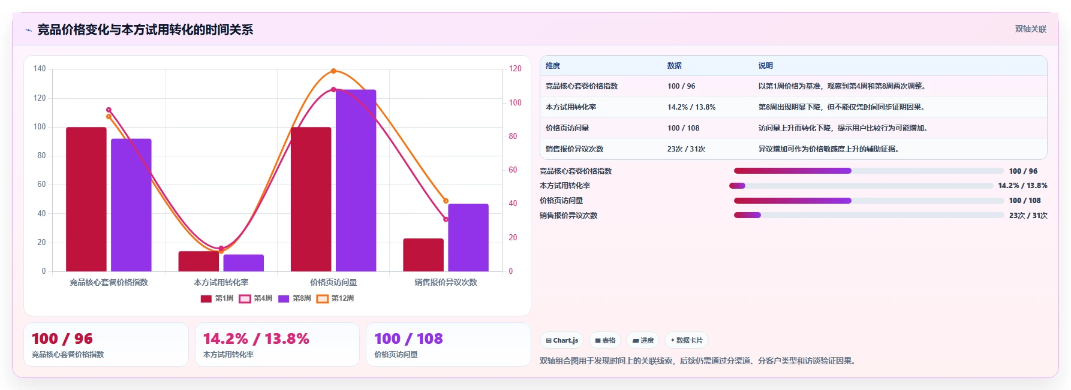Select the purple 第8周 bar for 竞品核心套餐价格指数
This screenshot has width=1071, height=390.
click(x=131, y=205)
